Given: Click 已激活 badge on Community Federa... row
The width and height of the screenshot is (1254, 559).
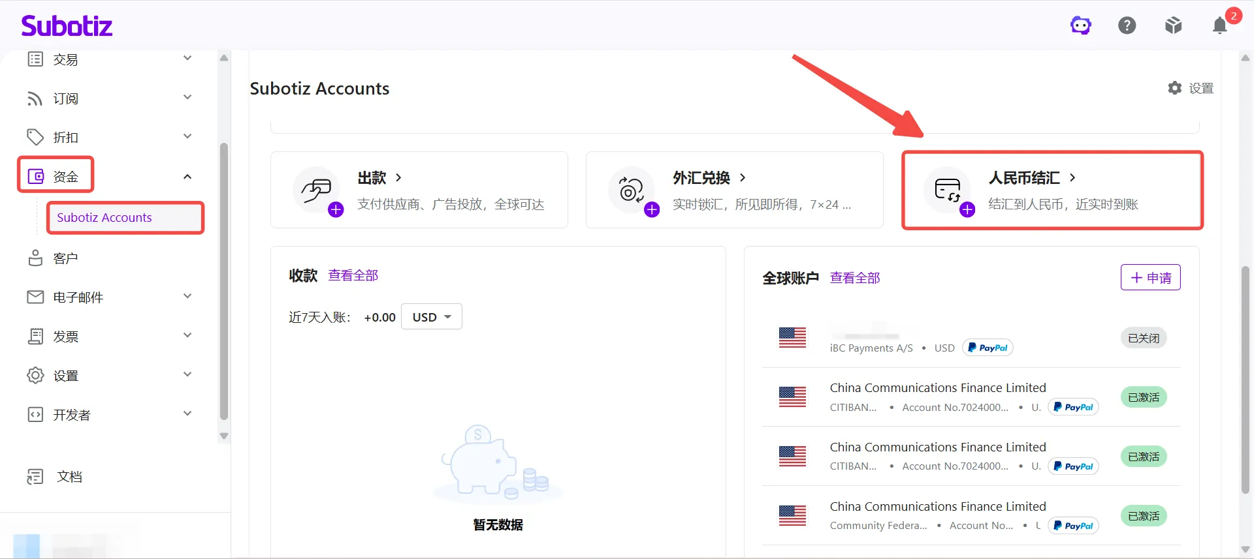Looking at the screenshot, I should [x=1144, y=516].
